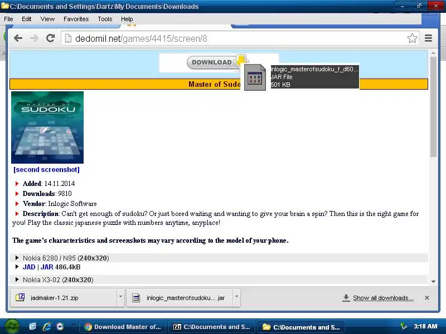The image size is (446, 334).
Task: Open jadmaker-1.21.zip download options arrow
Action: coord(120,297)
